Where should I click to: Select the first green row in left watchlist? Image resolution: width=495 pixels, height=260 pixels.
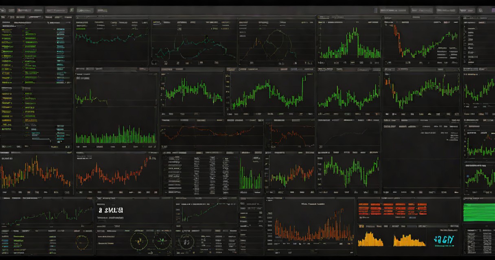click(x=36, y=30)
